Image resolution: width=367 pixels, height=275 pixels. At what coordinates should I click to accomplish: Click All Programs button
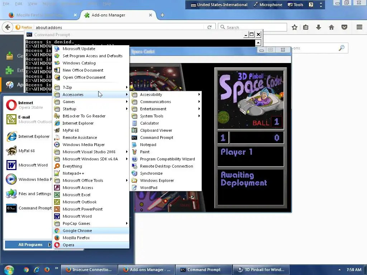(x=28, y=245)
